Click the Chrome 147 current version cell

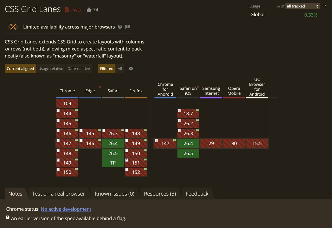point(67,143)
